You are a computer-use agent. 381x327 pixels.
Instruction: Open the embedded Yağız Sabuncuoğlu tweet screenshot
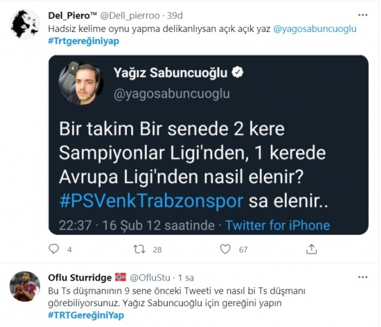(x=208, y=145)
